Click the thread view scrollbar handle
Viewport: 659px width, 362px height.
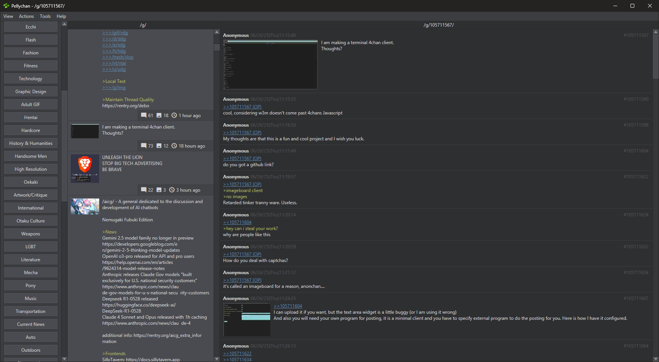tap(656, 57)
